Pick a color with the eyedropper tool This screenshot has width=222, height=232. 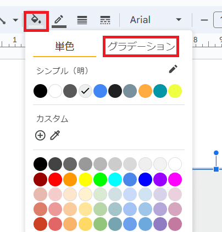pos(55,135)
